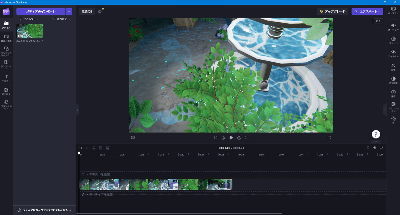Click the help question mark button
The width and height of the screenshot is (400, 215).
tap(376, 134)
